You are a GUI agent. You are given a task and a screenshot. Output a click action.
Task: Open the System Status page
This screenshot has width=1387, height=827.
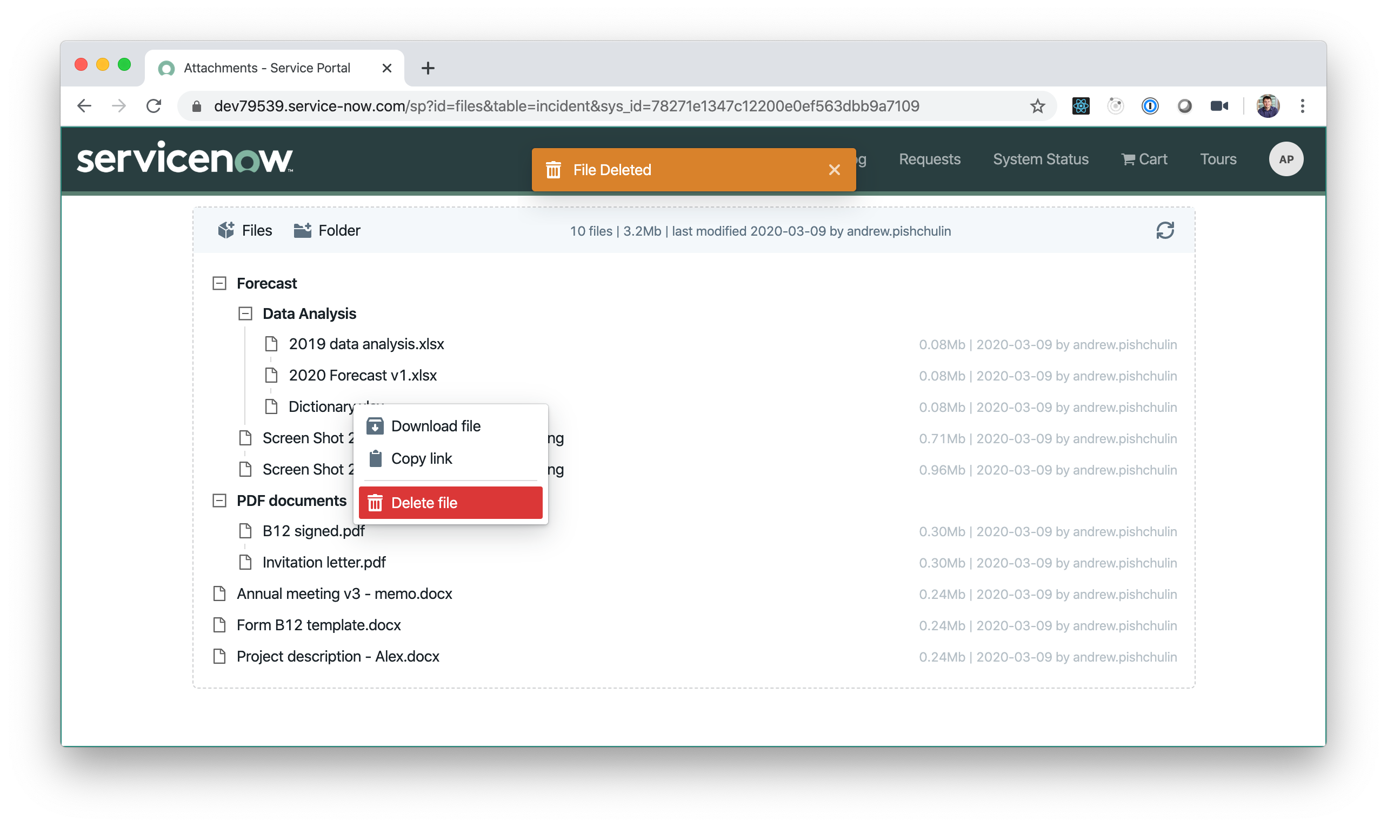coord(1040,159)
